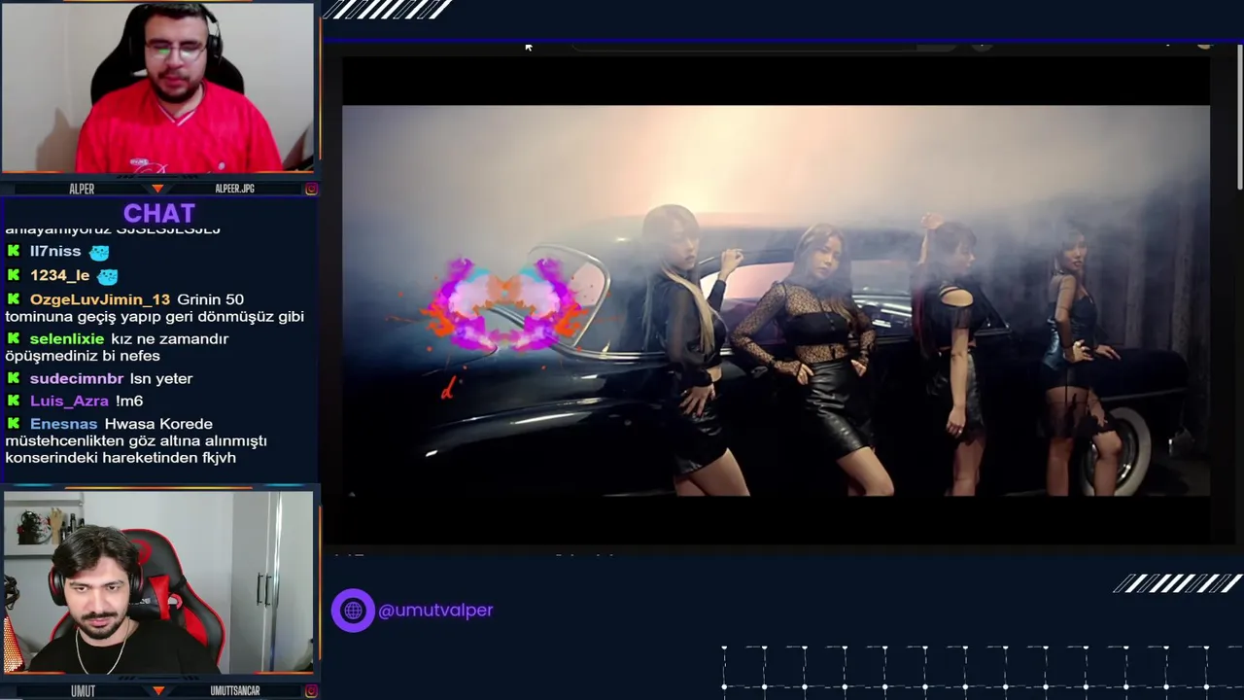The width and height of the screenshot is (1244, 700).
Task: Click the Kick badge beside 1234_le
Action: (x=14, y=275)
